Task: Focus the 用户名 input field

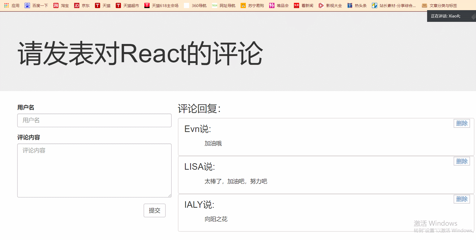Action: pyautogui.click(x=94, y=120)
